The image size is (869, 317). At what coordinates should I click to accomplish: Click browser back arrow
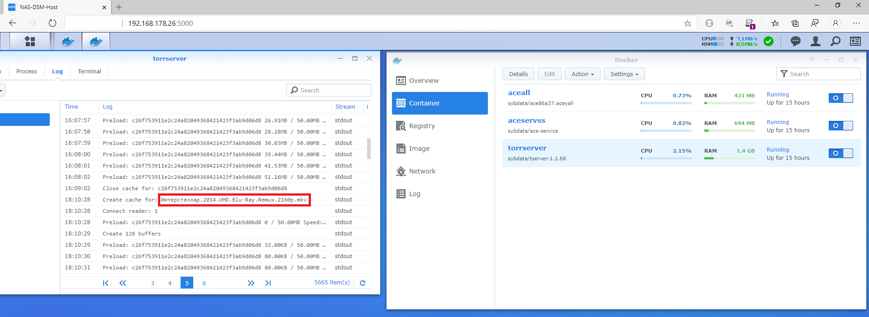tap(13, 23)
